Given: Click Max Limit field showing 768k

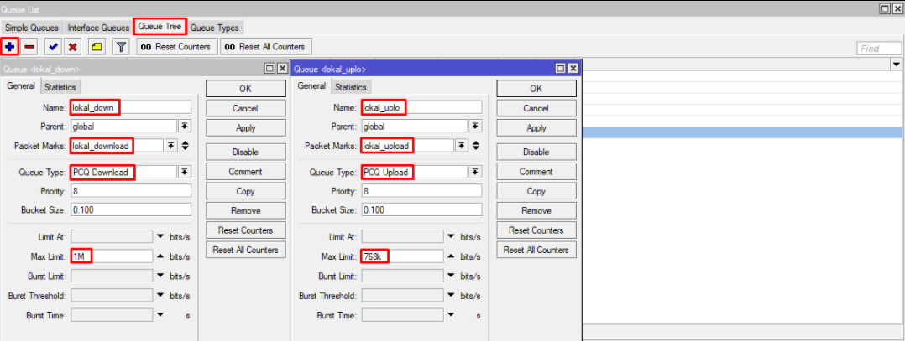Looking at the screenshot, I should coord(402,256).
